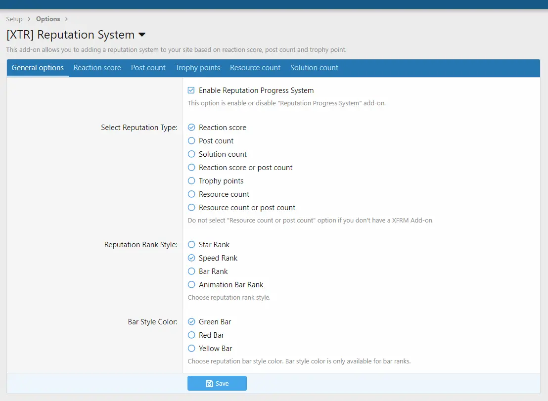Open the Options breadcrumb link

tap(48, 19)
